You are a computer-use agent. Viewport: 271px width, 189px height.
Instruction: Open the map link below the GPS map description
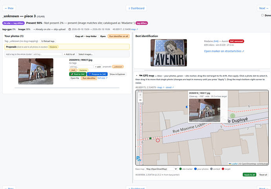pos(161,87)
